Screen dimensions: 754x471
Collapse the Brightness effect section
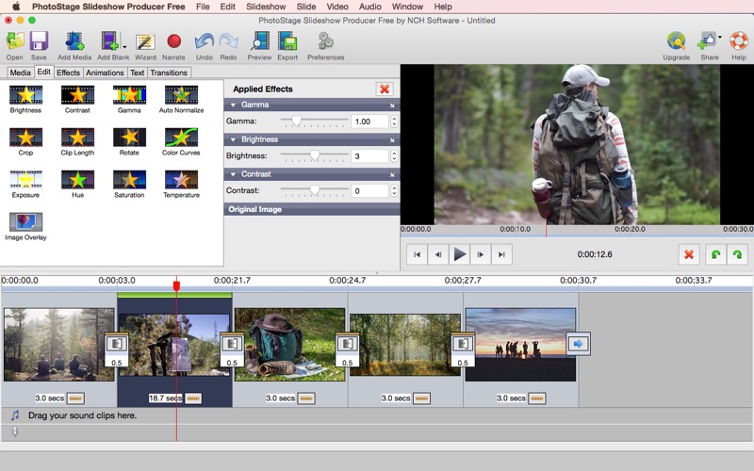click(x=233, y=139)
